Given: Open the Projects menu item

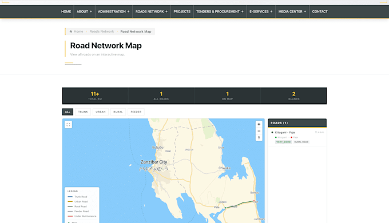Looking at the screenshot, I should [182, 11].
